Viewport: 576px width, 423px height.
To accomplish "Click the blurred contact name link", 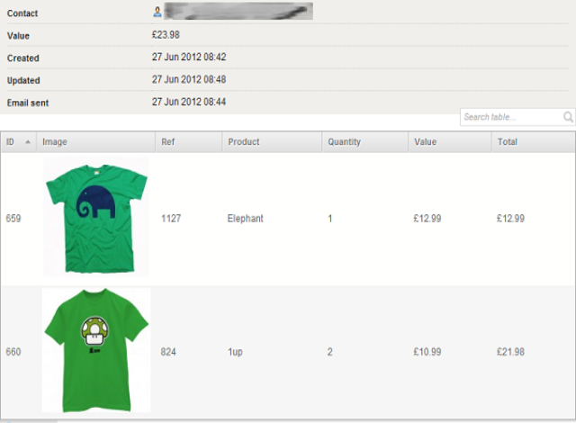I will pyautogui.click(x=238, y=12).
